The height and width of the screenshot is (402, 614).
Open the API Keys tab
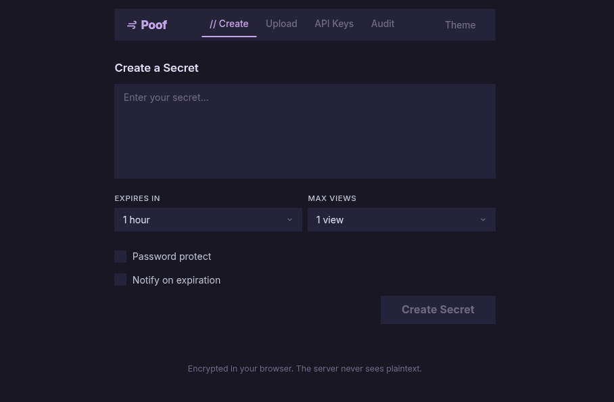point(334,24)
